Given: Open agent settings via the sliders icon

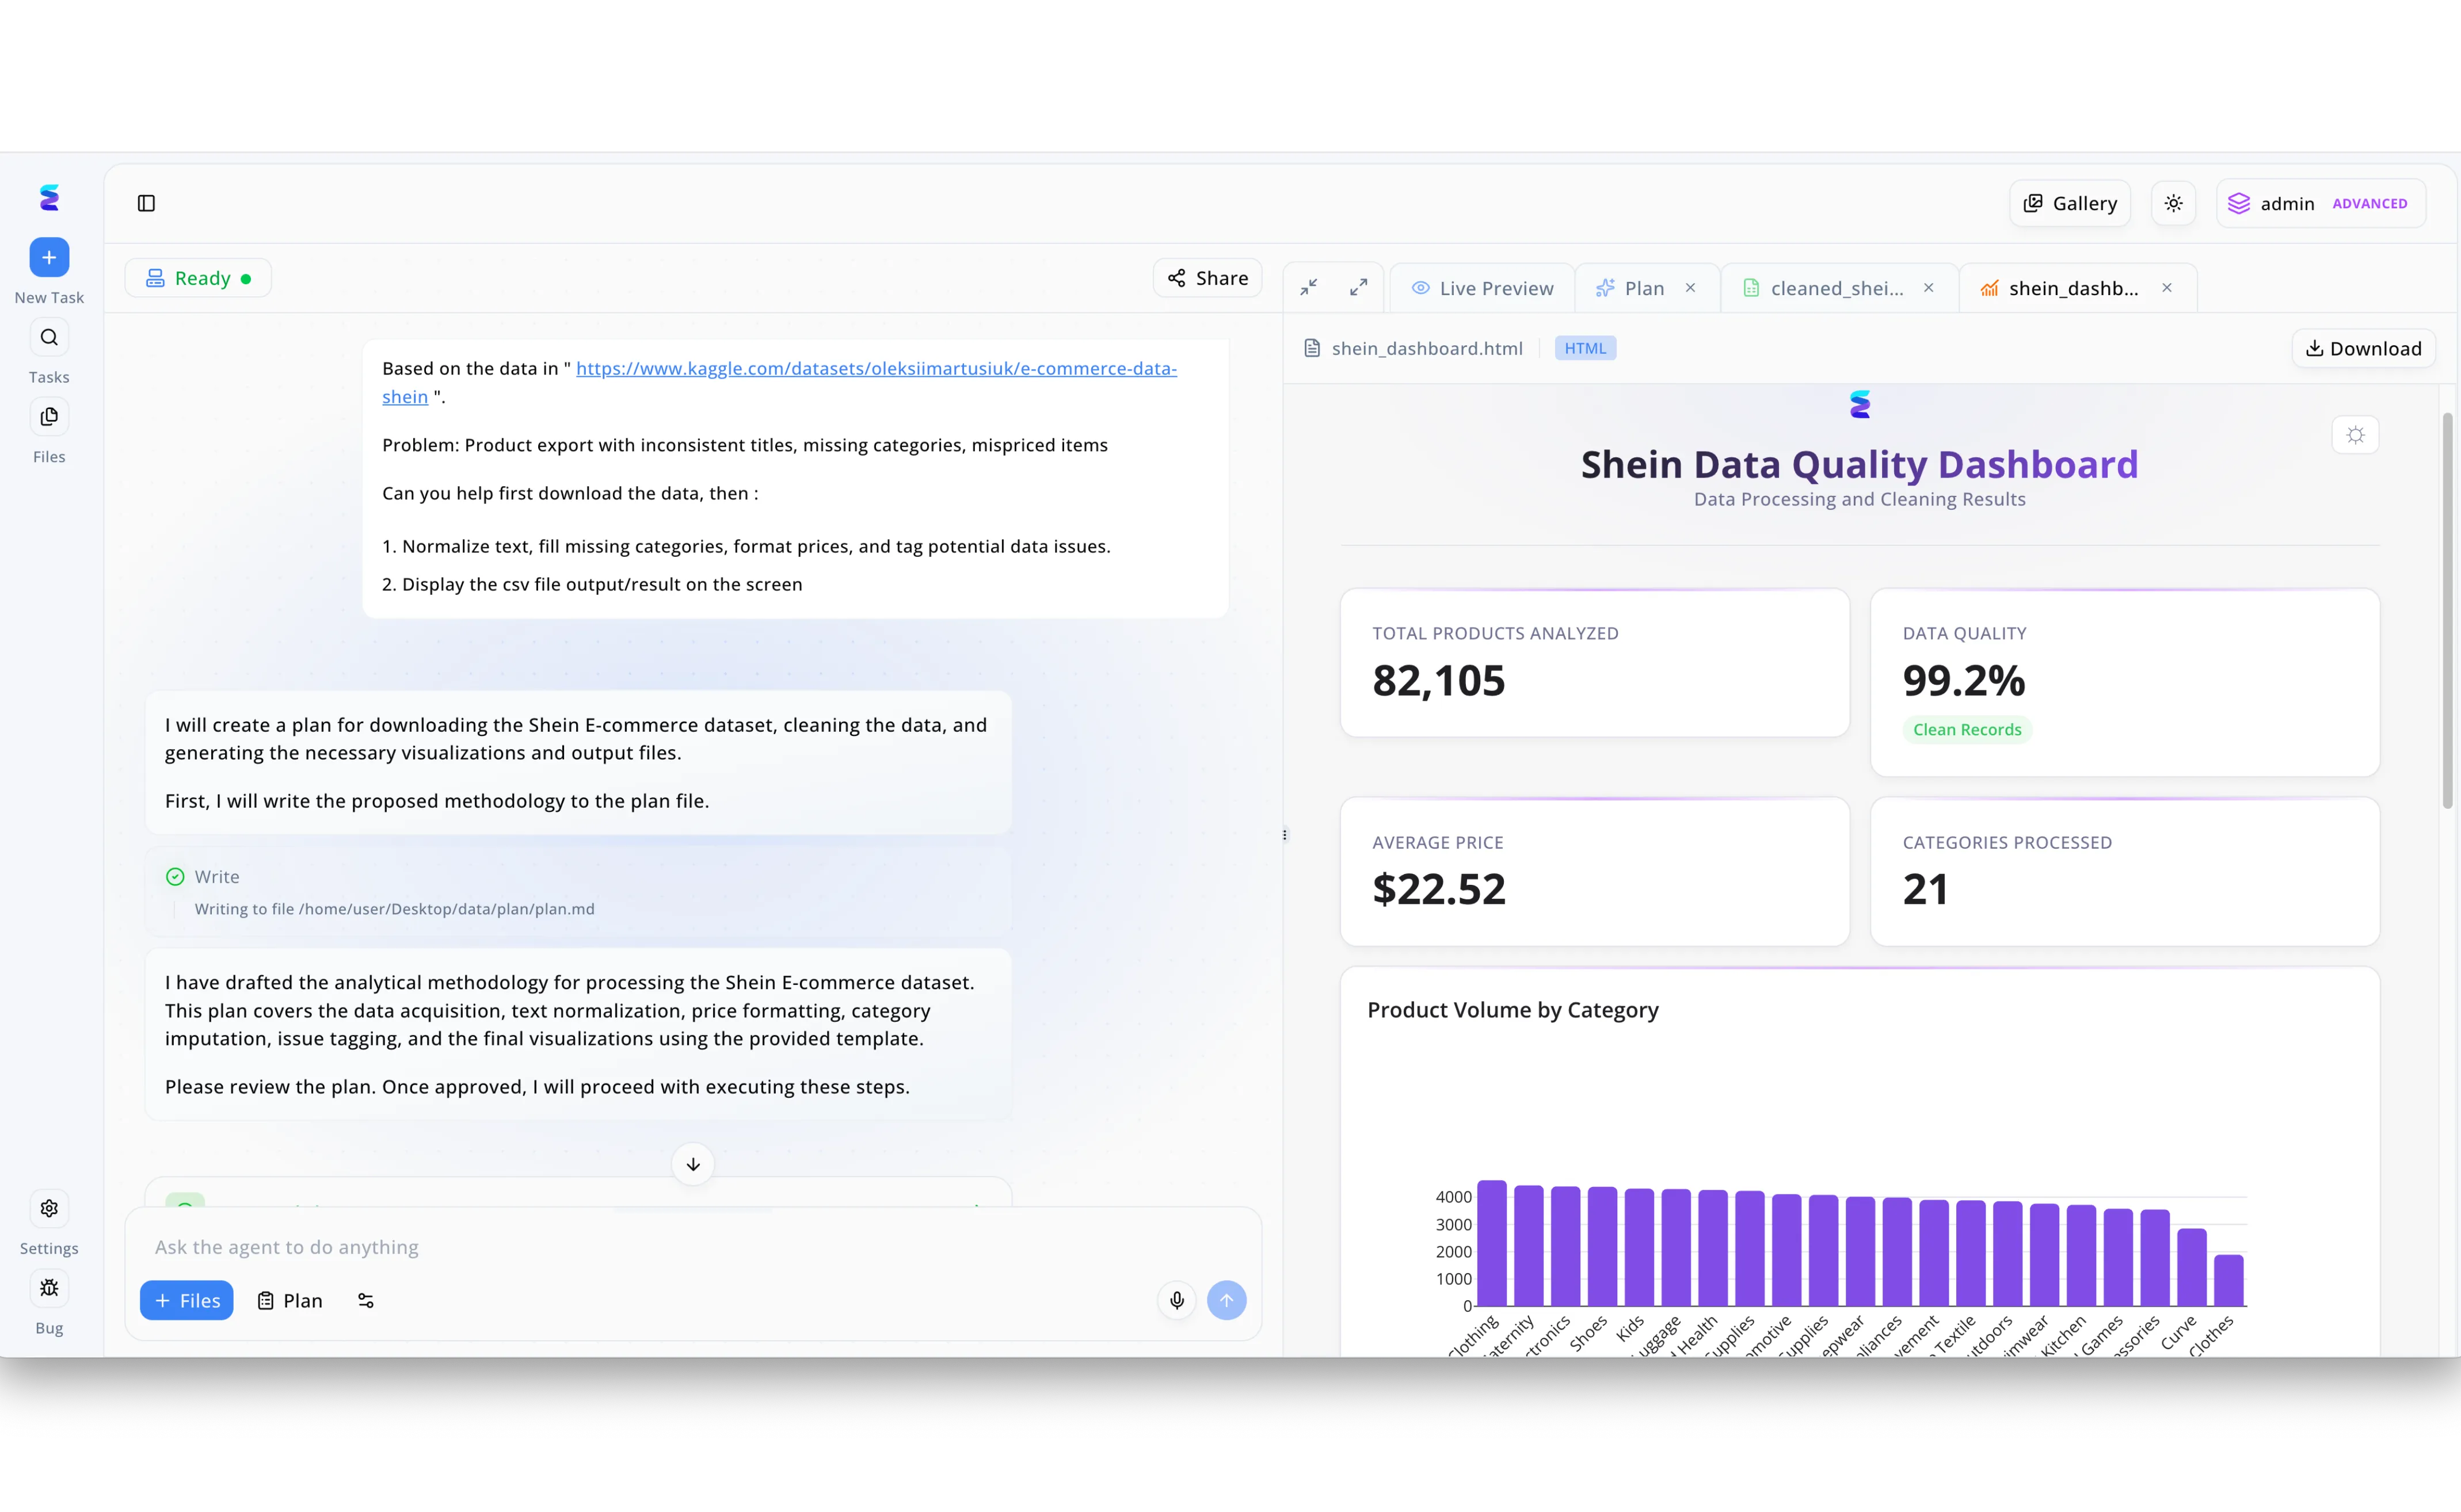Looking at the screenshot, I should (x=365, y=1300).
